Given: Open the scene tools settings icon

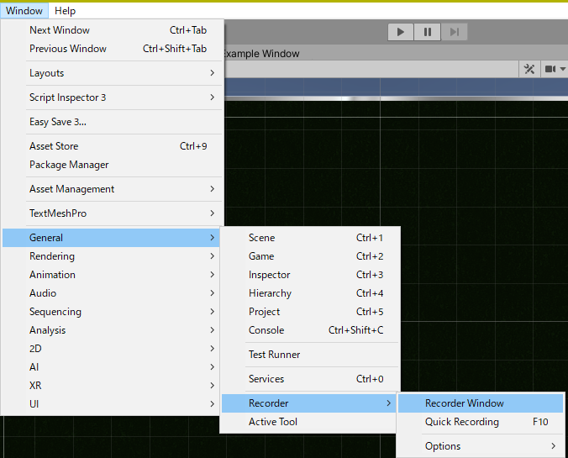Looking at the screenshot, I should (529, 69).
